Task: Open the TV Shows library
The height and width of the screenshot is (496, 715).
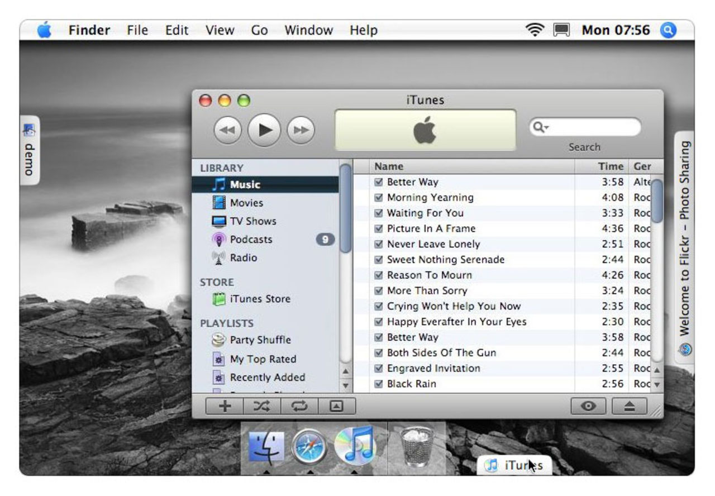Action: click(x=252, y=221)
